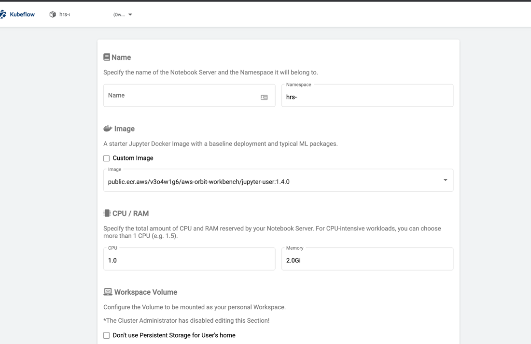
Task: Click the Docker whale icon beside Image heading
Action: 107,128
